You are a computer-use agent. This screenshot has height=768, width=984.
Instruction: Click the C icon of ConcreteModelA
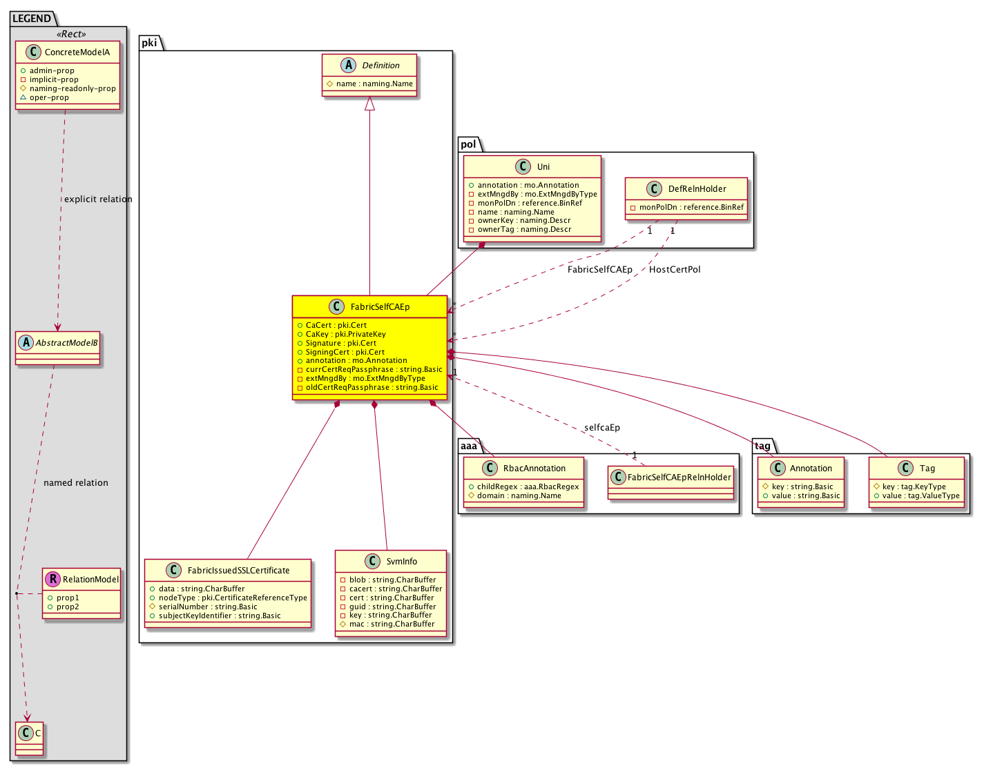point(33,52)
